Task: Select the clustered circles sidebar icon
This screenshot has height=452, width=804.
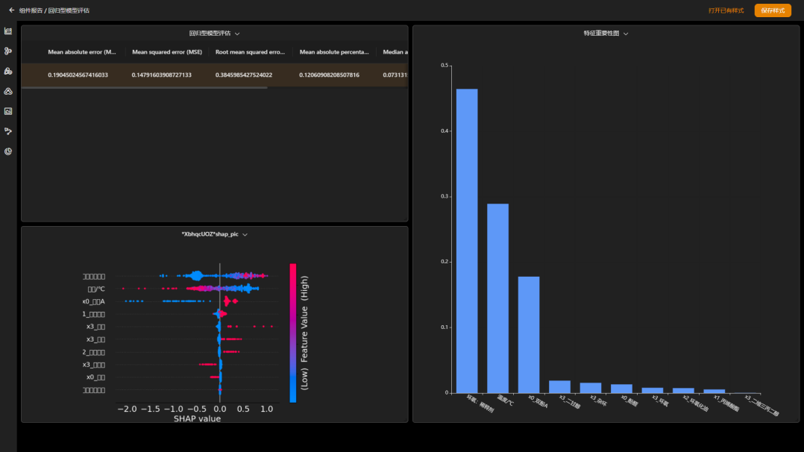Action: point(8,72)
